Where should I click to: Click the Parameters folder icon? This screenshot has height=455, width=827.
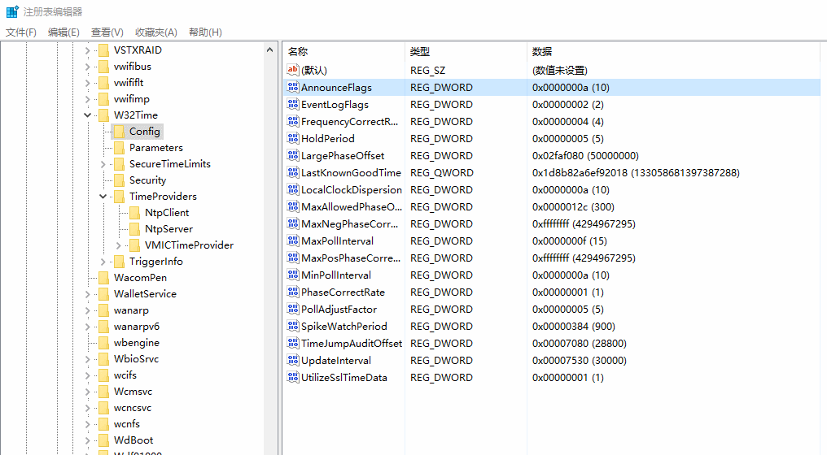(x=119, y=147)
